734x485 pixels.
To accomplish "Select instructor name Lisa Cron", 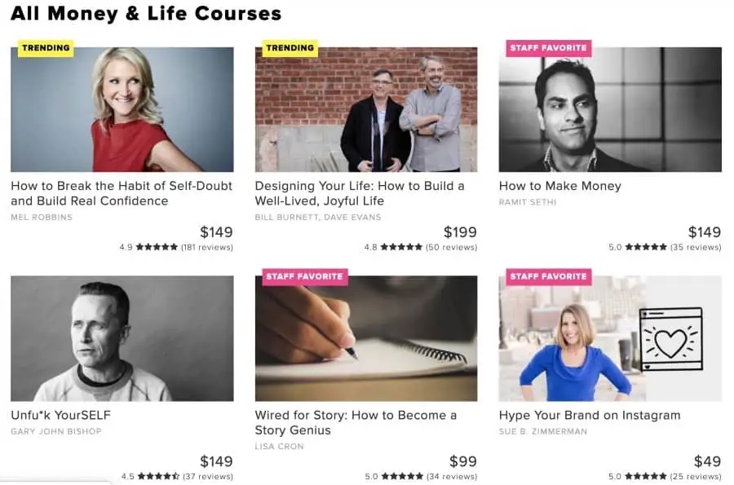I will (x=279, y=446).
